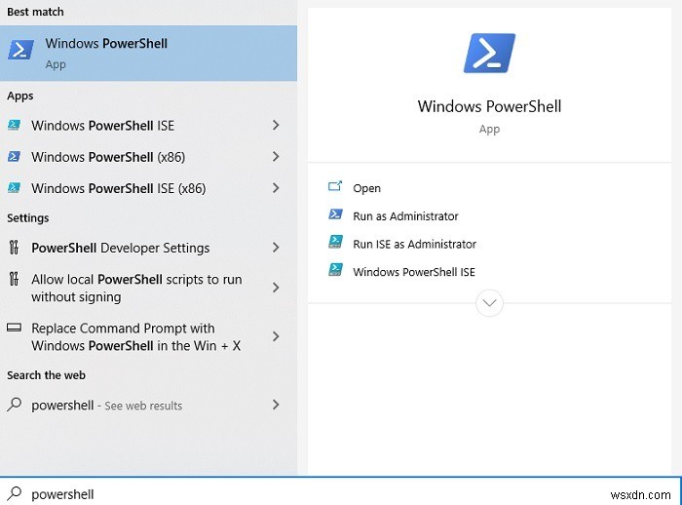682x505 pixels.
Task: Open Allow local PowerShell scripts setting
Action: coord(136,288)
